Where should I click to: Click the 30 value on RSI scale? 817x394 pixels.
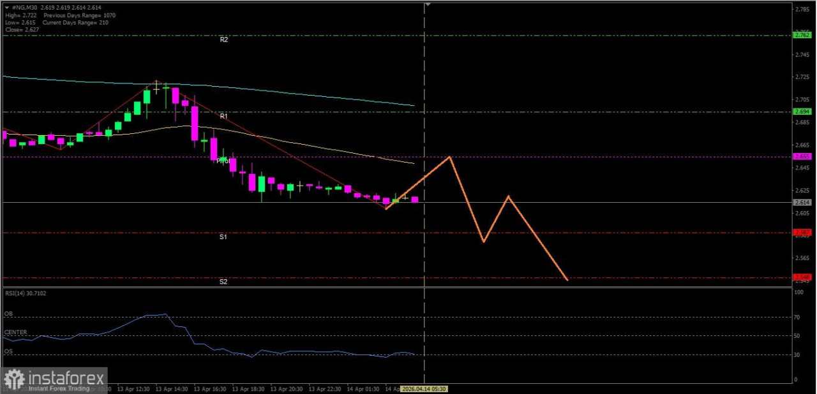tap(797, 355)
